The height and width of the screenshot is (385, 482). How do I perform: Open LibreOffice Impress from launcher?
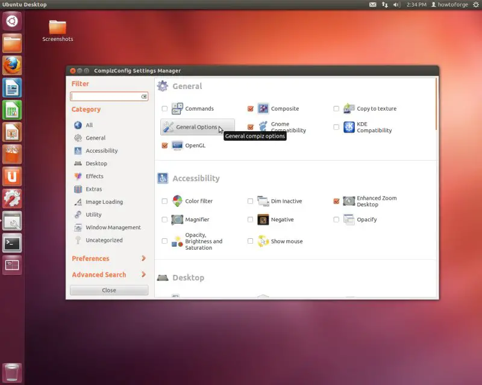[12, 132]
